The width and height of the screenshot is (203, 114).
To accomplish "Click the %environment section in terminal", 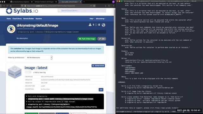I will click(127, 66).
